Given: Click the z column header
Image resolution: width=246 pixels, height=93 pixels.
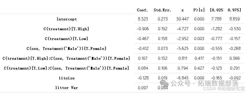Looking at the screenshot, I should click(182, 11).
